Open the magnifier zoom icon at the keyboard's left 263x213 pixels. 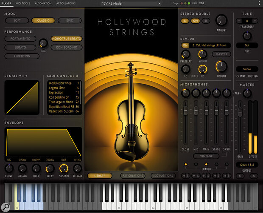6,207
